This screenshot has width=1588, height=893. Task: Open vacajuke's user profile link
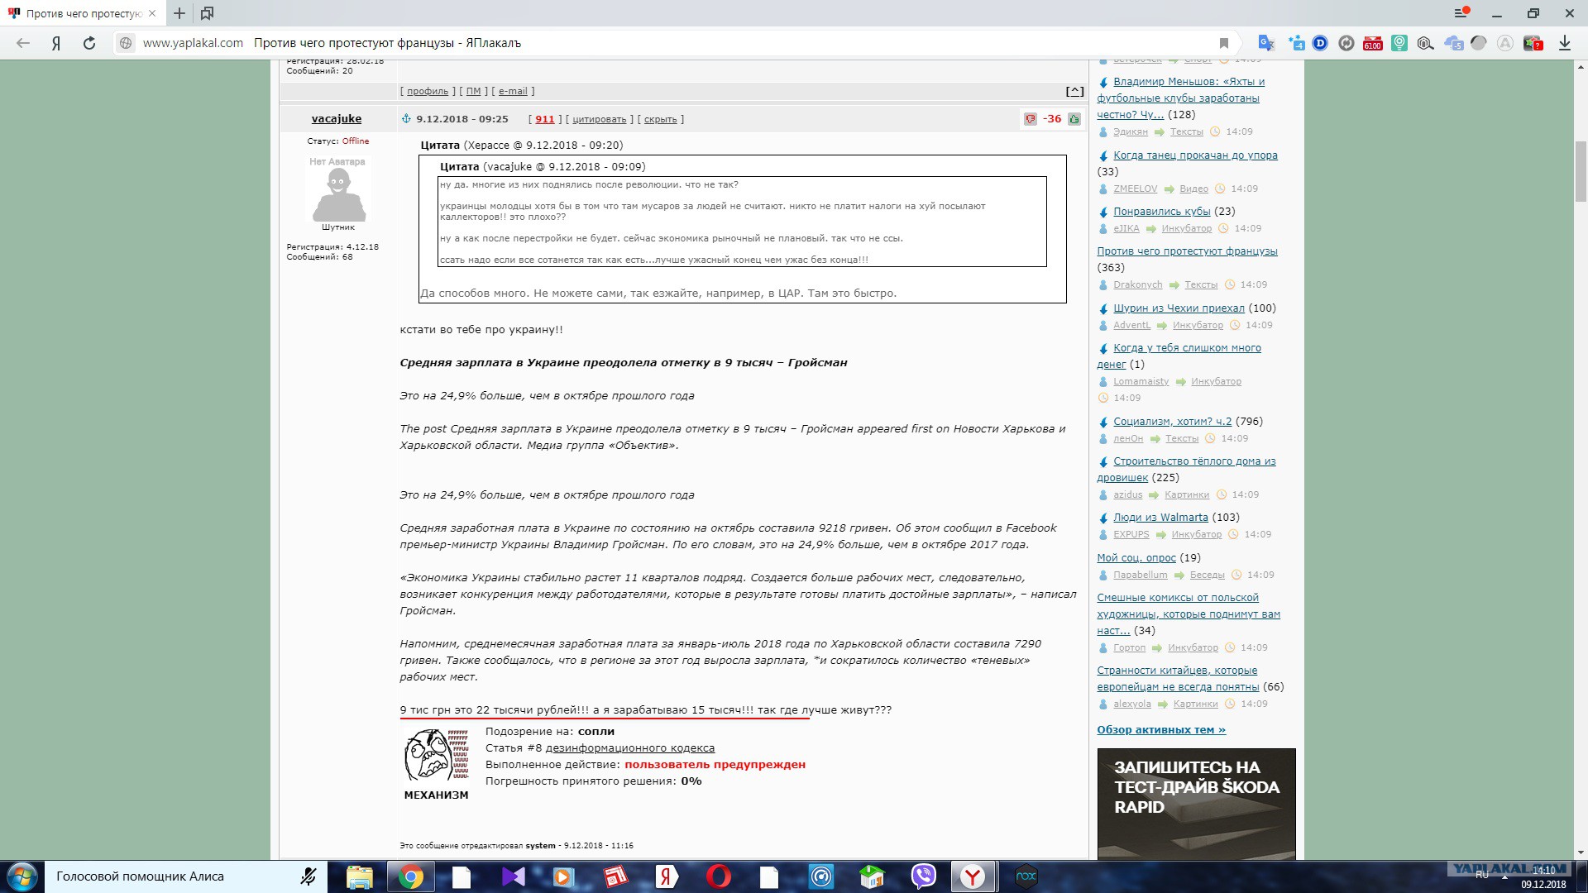tap(337, 119)
